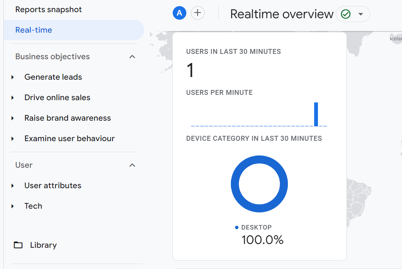
Task: Open the Library link
Action: pos(43,245)
